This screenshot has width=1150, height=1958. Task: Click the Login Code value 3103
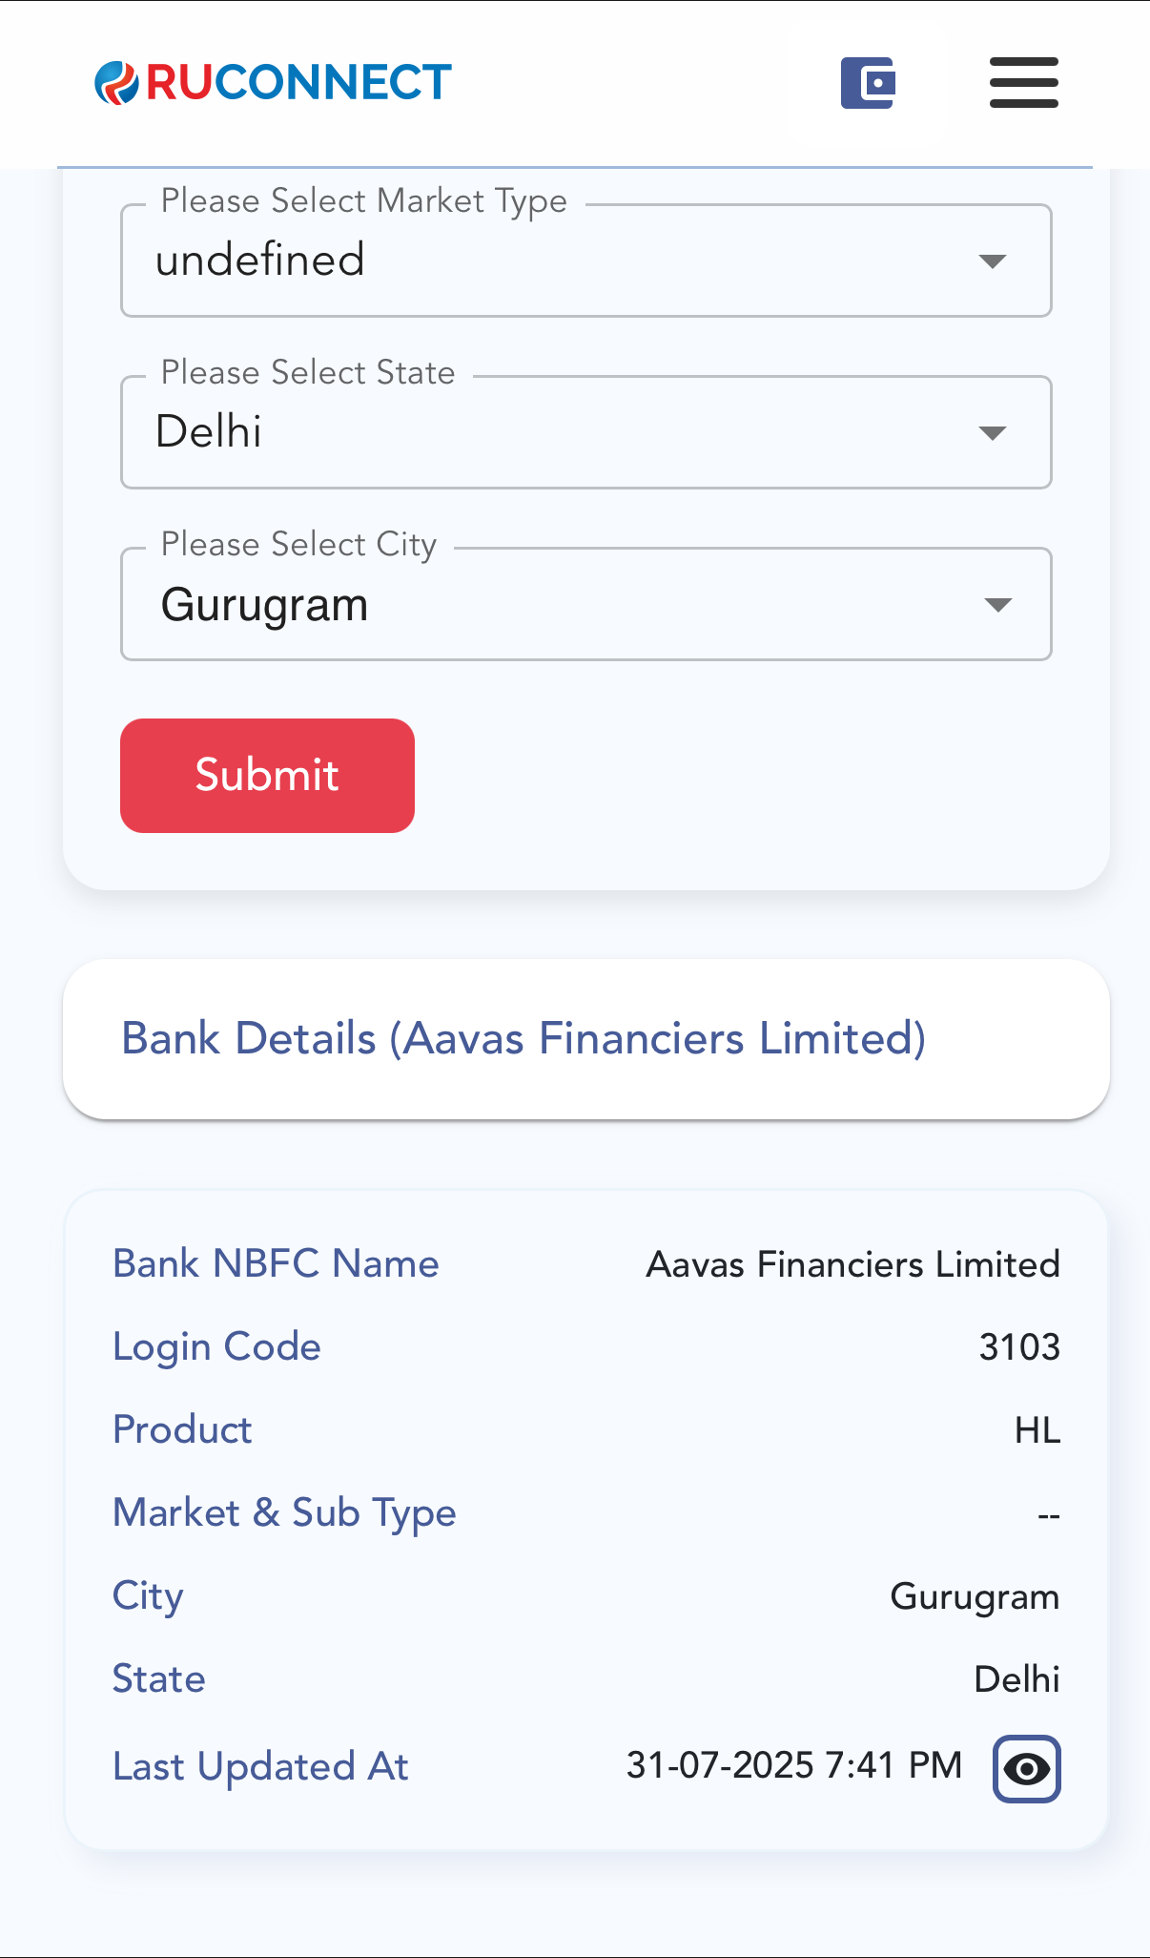coord(1018,1347)
